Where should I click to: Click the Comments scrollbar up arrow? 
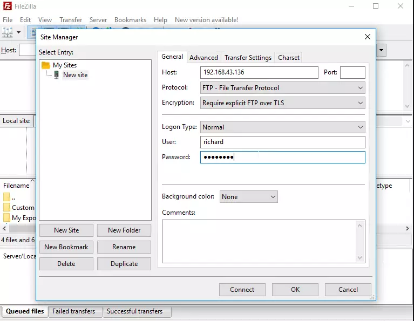[x=359, y=226]
